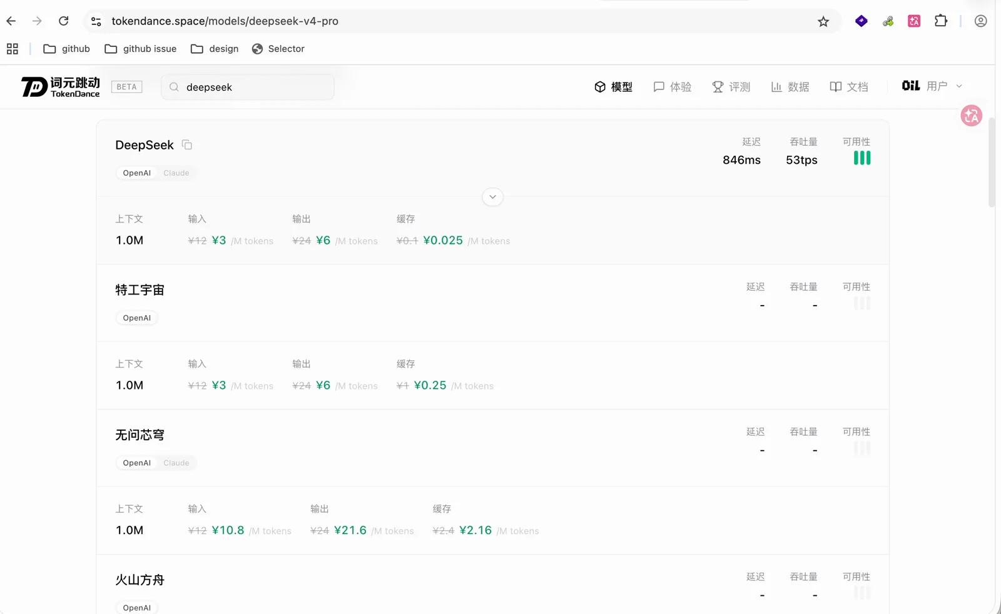This screenshot has width=1001, height=614.
Task: Open the github bookmark folder
Action: (x=66, y=49)
